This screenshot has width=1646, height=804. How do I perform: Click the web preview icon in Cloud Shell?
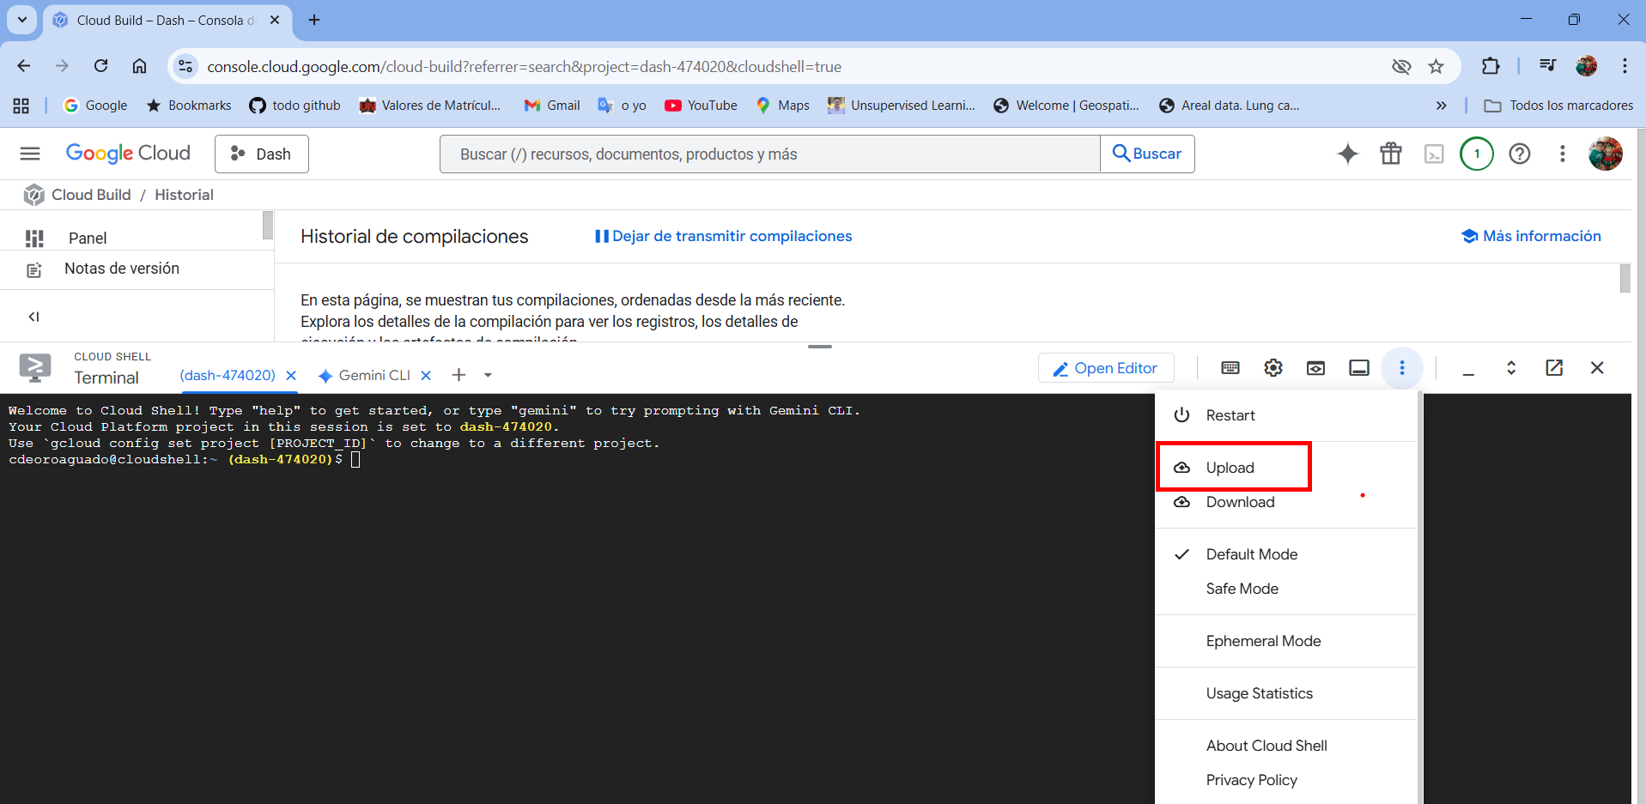click(1315, 368)
